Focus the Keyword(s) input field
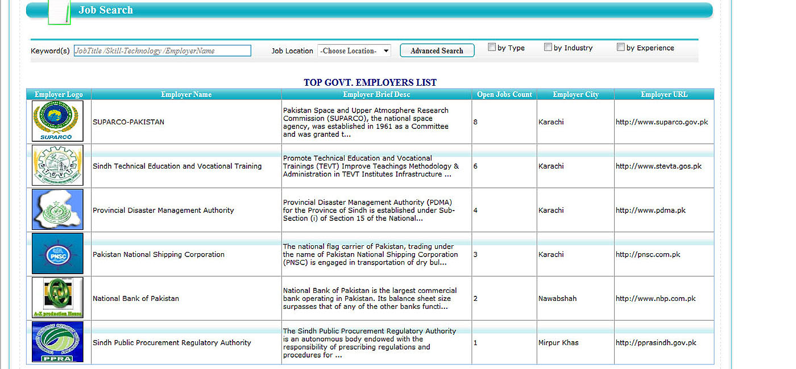Screen dimensions: 796x369 (x=162, y=51)
